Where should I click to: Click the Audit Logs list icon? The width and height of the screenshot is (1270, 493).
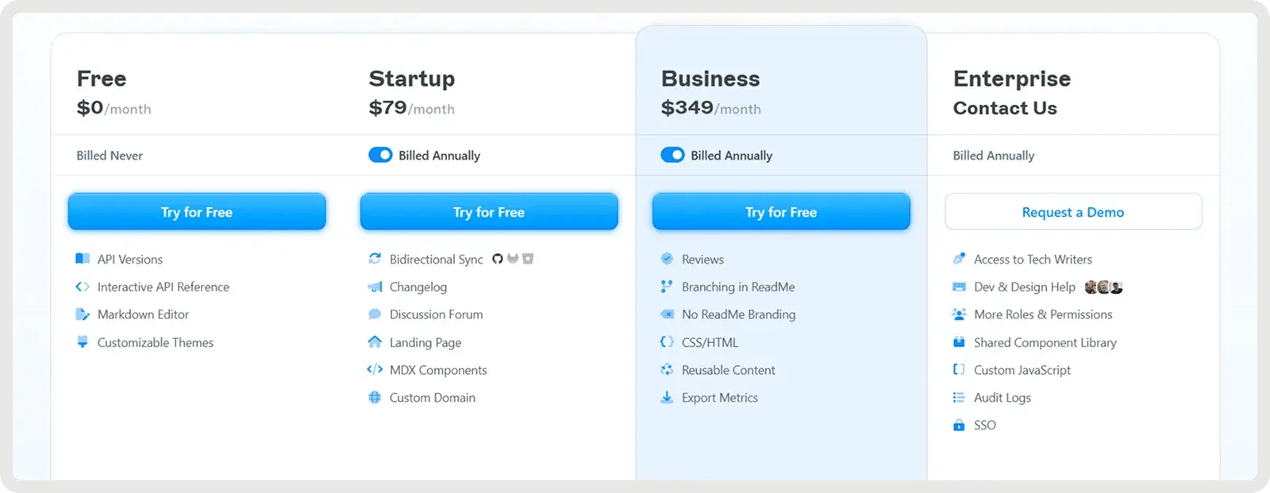[959, 398]
